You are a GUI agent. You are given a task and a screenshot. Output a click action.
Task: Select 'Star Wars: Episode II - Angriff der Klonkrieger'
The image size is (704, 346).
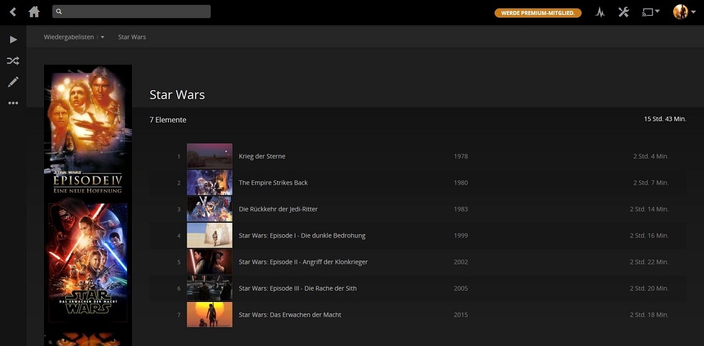pyautogui.click(x=303, y=262)
